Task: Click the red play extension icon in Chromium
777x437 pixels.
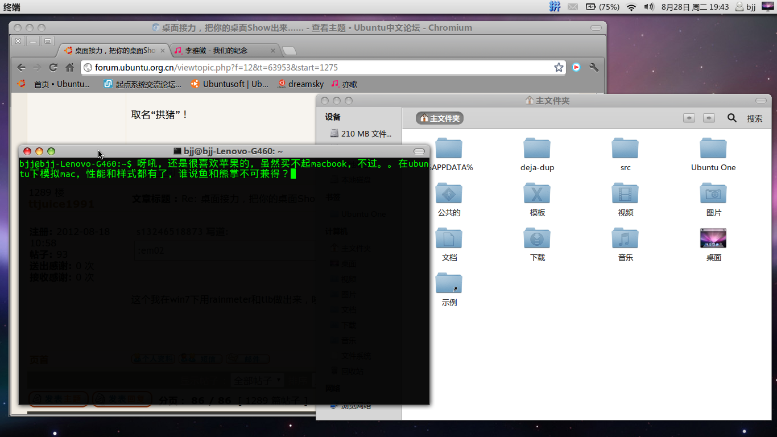Action: 576,67
